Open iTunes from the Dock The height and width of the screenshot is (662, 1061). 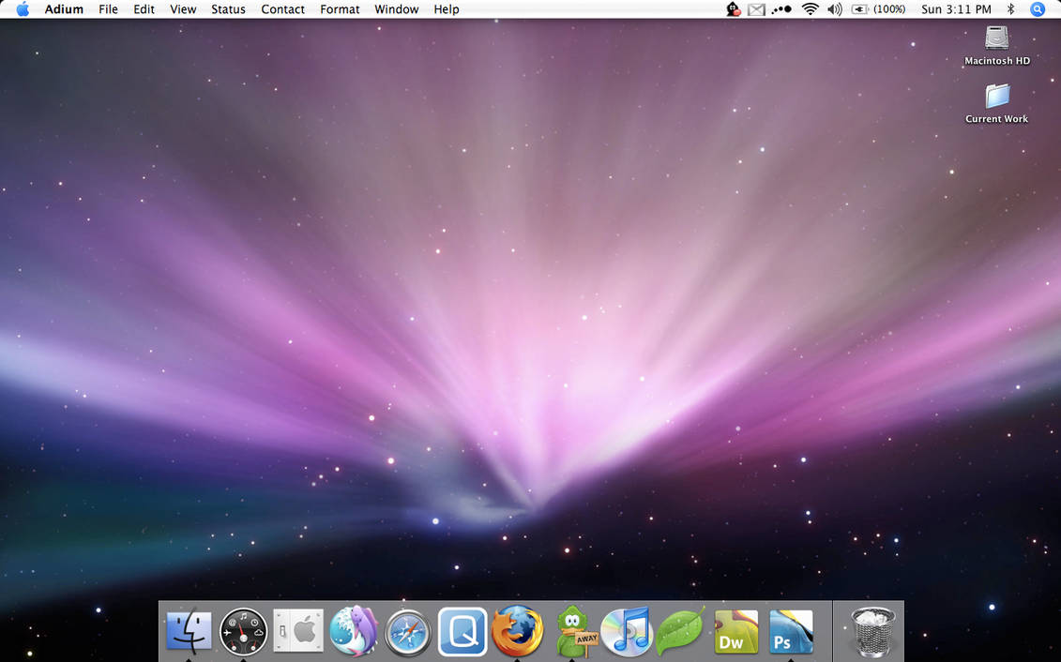click(x=627, y=632)
